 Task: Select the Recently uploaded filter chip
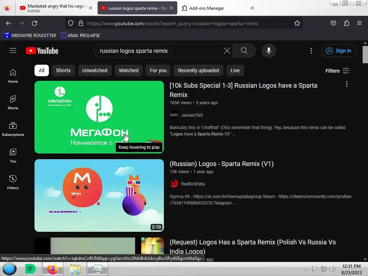(198, 70)
